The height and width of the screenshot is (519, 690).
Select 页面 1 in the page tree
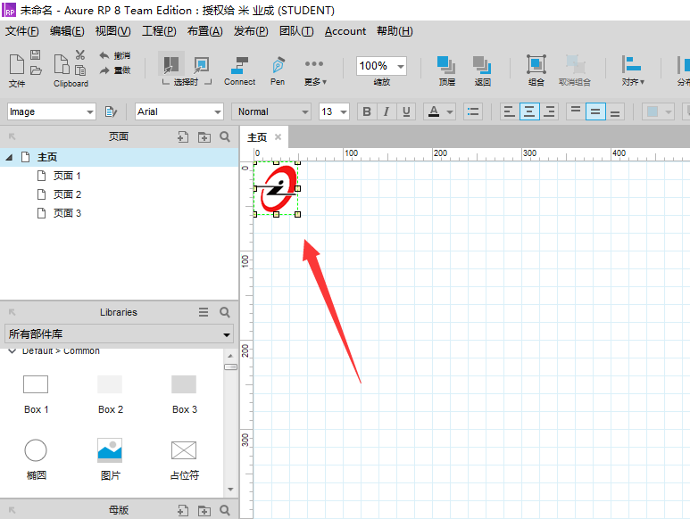click(x=67, y=176)
